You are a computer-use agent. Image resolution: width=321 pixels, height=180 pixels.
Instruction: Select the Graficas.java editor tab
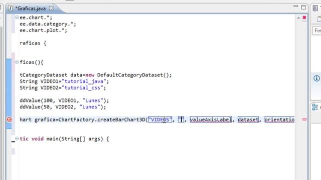(x=30, y=8)
